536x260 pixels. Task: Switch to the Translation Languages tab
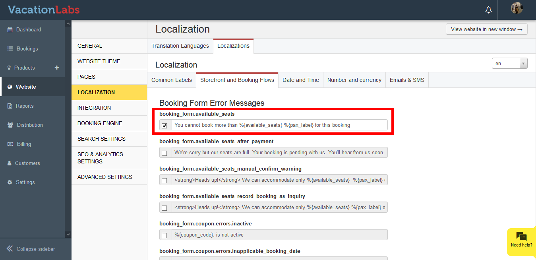click(x=180, y=46)
